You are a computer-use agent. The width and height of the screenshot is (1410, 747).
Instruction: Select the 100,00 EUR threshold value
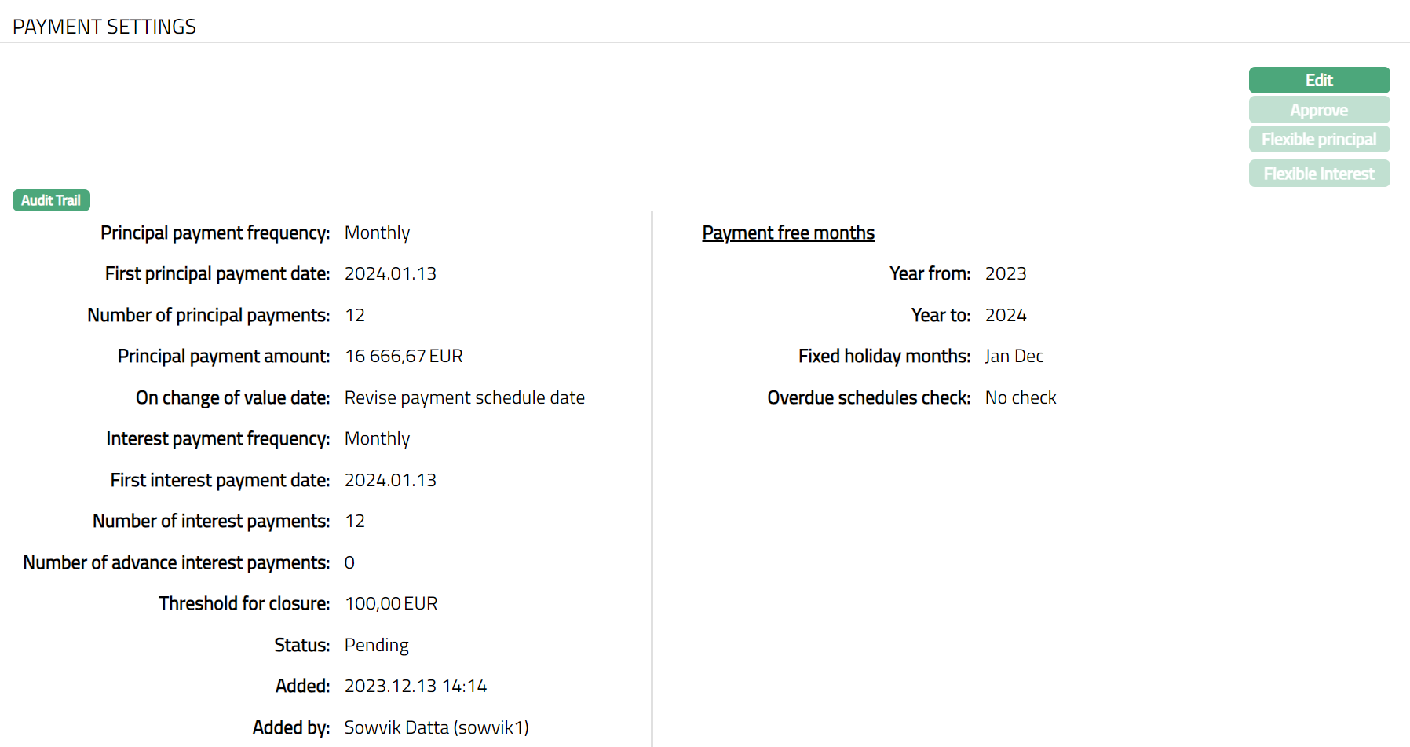(391, 604)
